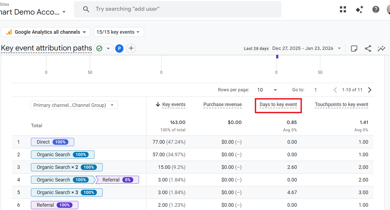Expand the 15/15 key events dropdown
The height and width of the screenshot is (210, 390).
pos(119,32)
